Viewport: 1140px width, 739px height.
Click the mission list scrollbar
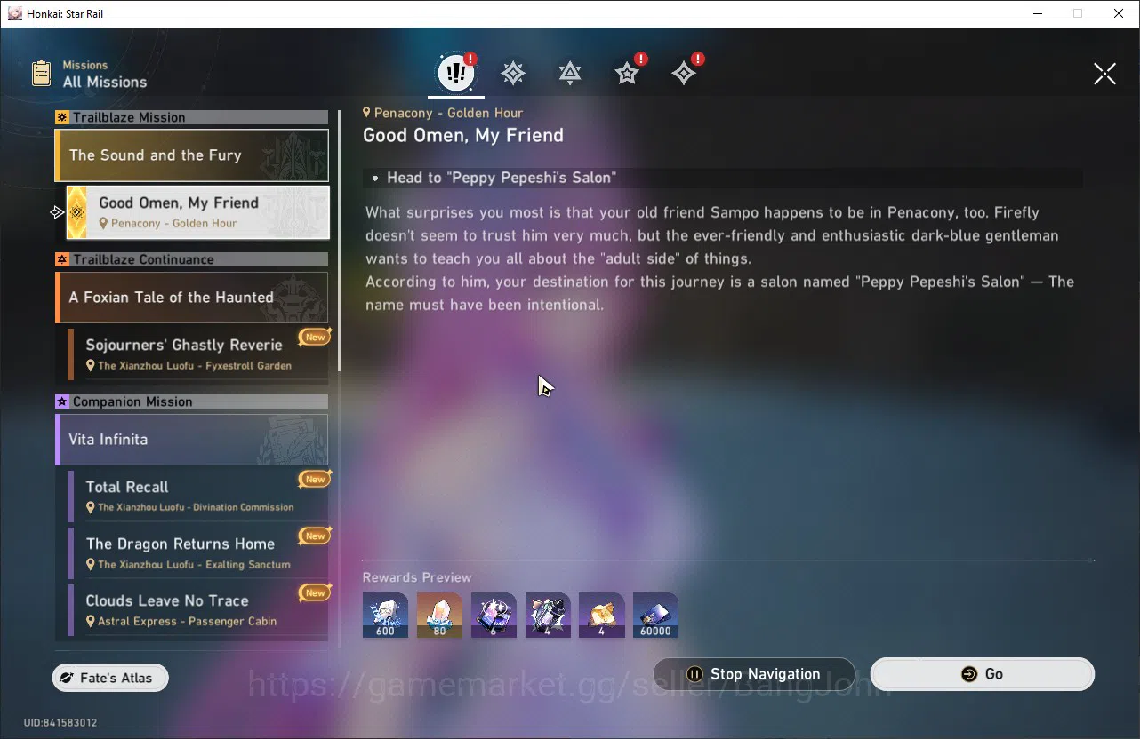point(339,242)
